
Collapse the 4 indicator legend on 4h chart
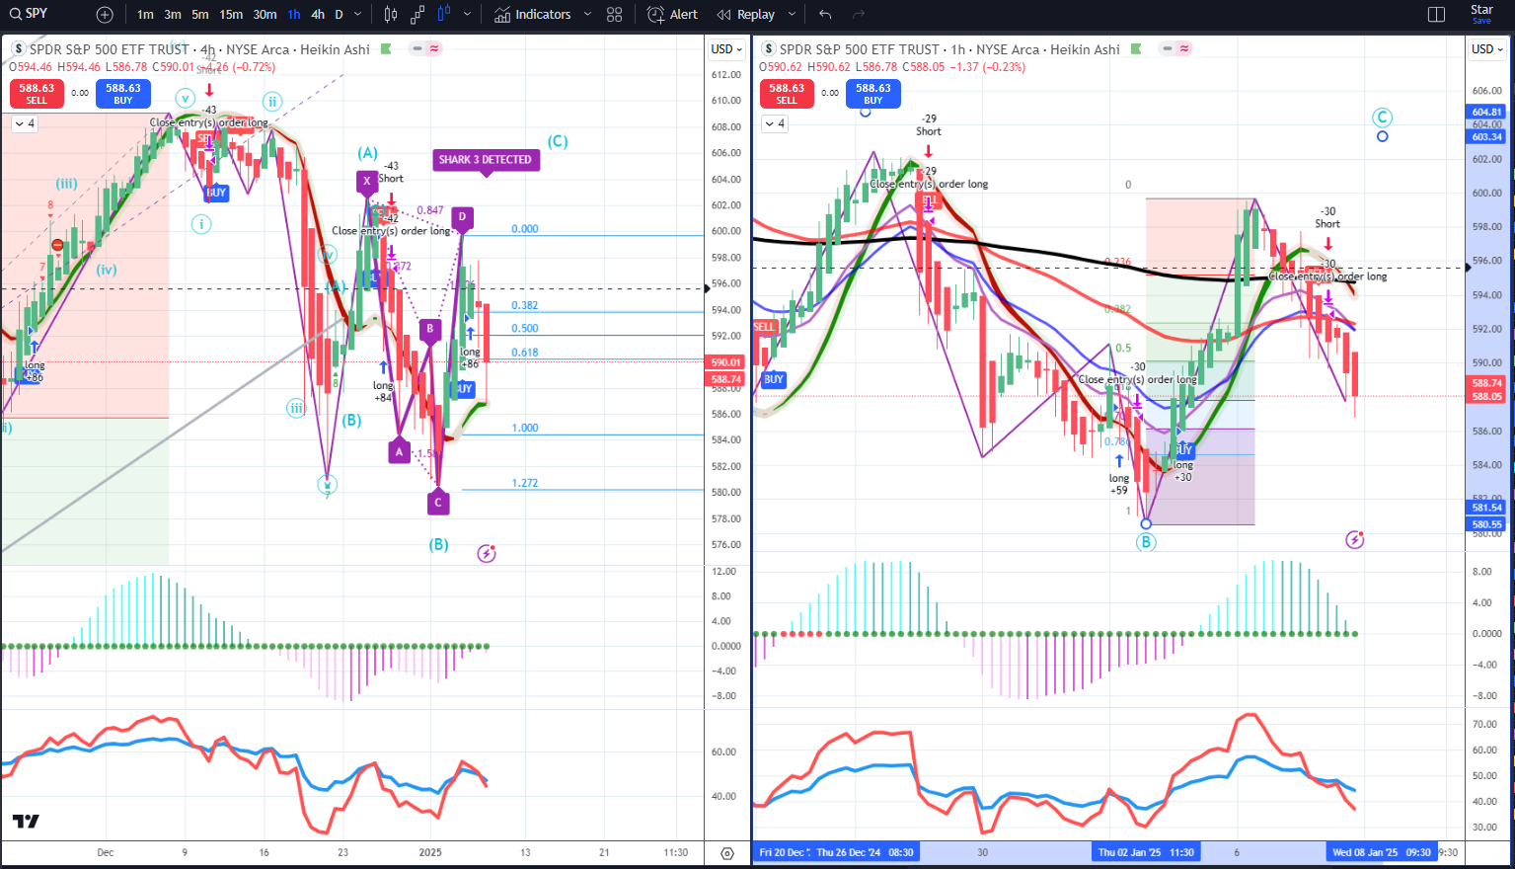coord(26,123)
